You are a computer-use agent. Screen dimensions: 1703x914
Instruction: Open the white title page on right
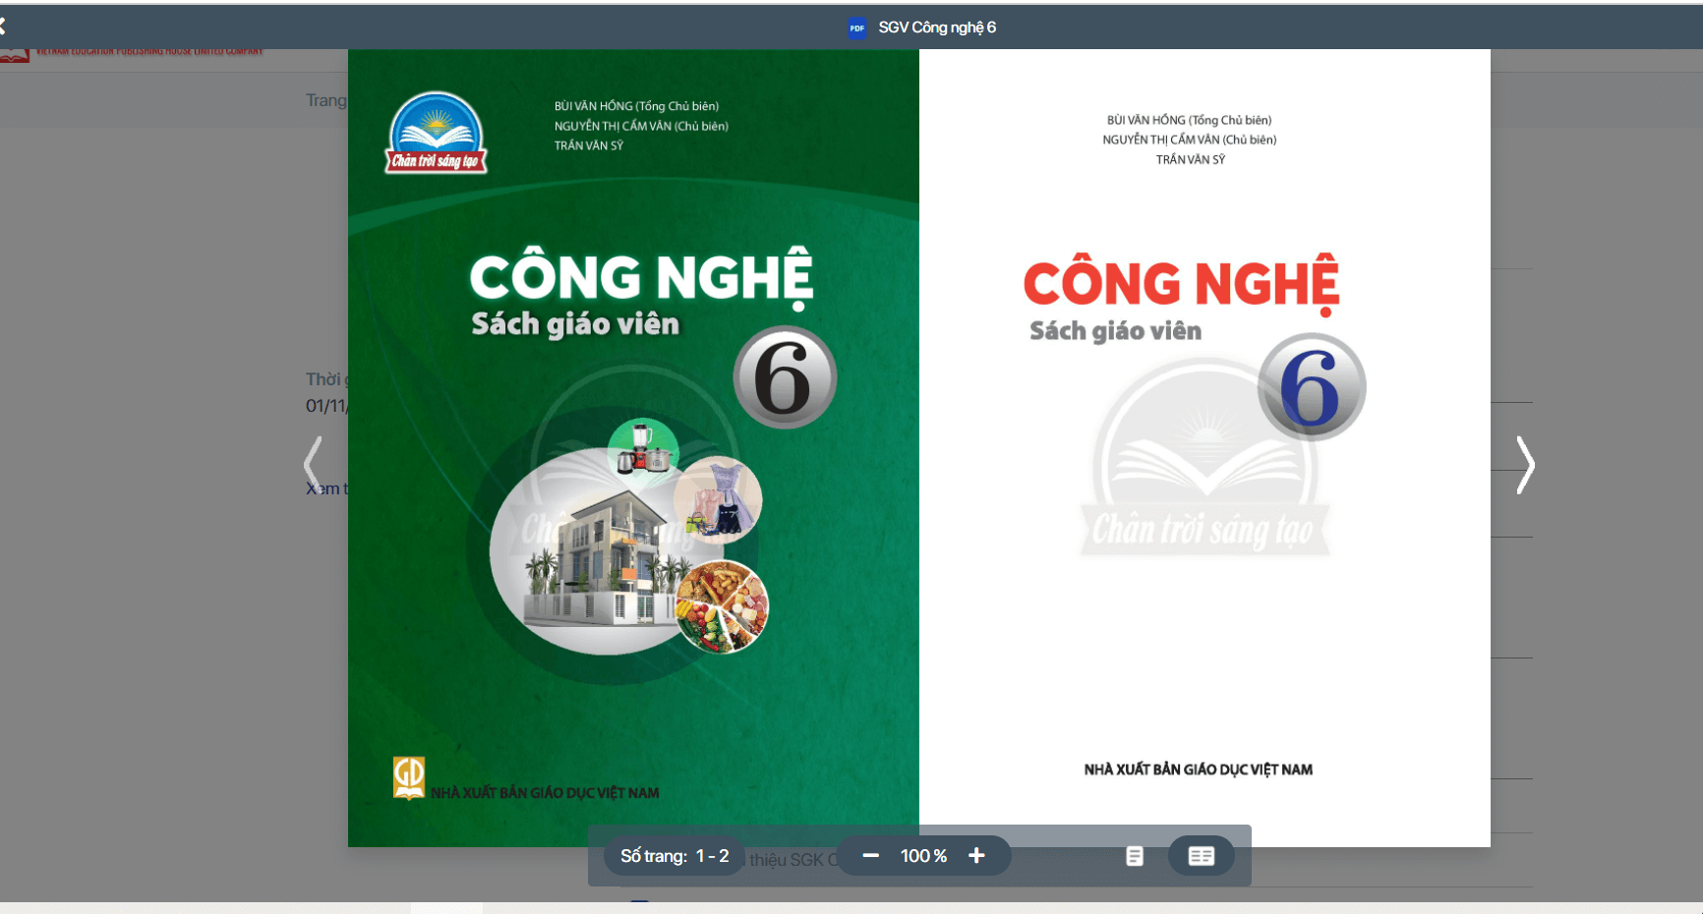1204,448
